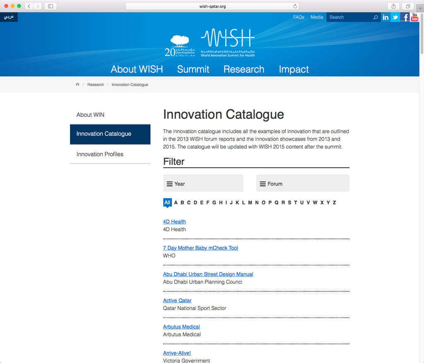424x363 pixels.
Task: Filter catalogue by letter M
Action: (250, 202)
